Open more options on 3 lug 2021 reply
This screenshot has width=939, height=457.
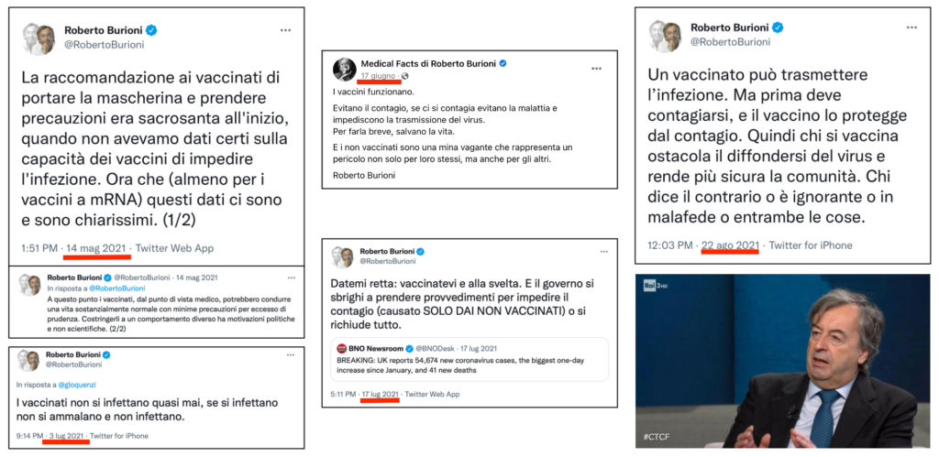(291, 354)
